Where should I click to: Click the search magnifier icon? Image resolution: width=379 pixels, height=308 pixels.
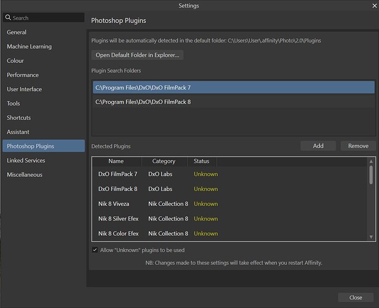pyautogui.click(x=8, y=17)
